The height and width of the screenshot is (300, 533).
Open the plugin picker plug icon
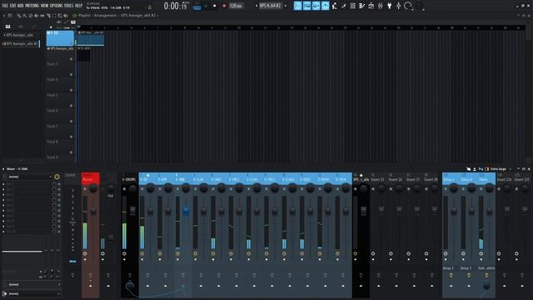390,6
